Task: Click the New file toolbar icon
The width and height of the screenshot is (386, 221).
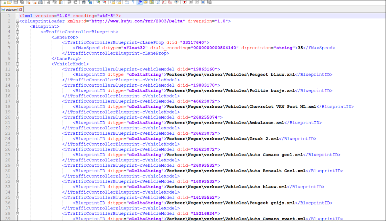Action: [x=4, y=2]
